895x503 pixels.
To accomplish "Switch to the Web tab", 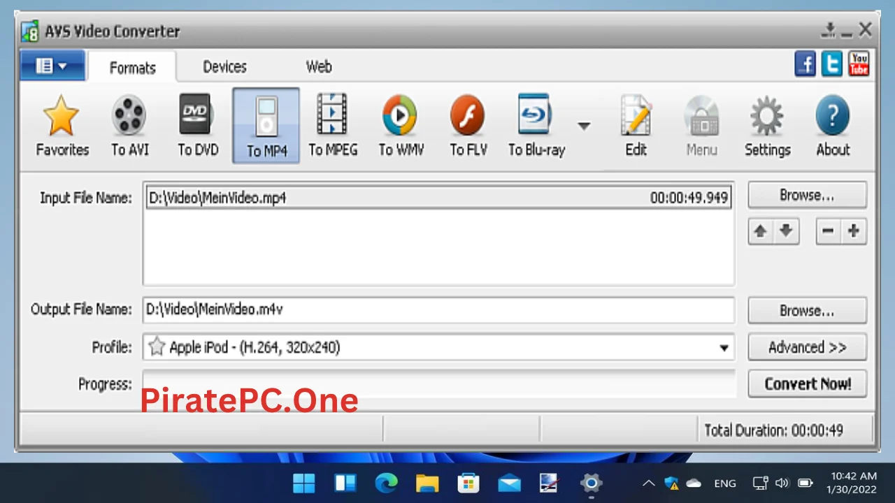I will (x=319, y=67).
